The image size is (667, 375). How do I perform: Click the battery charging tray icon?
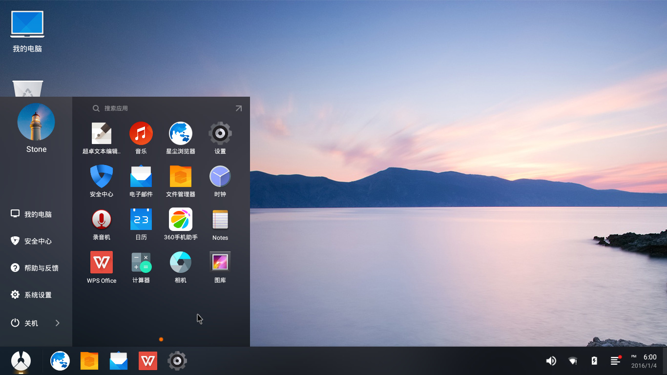[x=594, y=361]
